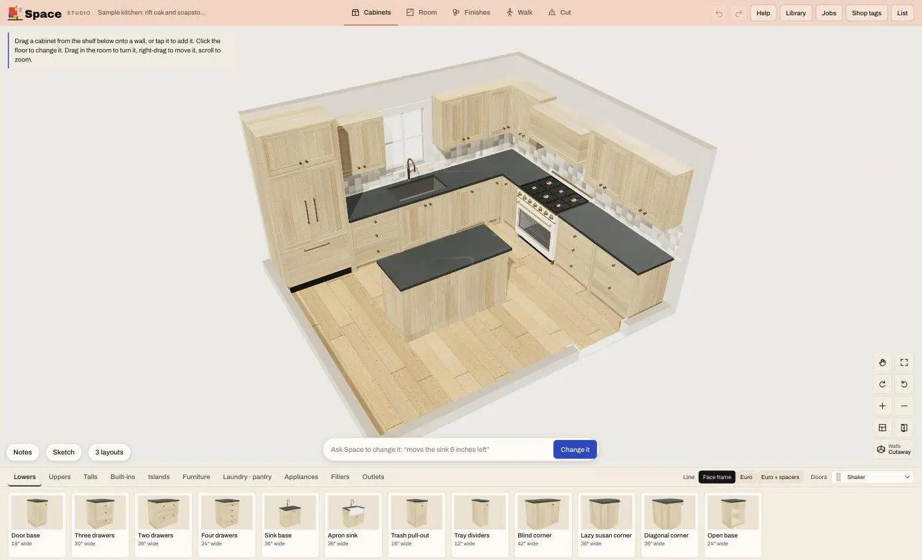Viewport: 922px width, 560px height.
Task: Click the Space Studio logo
Action: (x=48, y=13)
